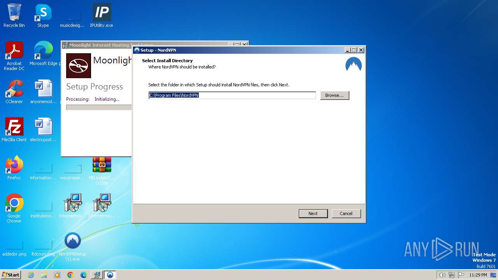The width and height of the screenshot is (498, 280).
Task: Click the Edge taskbar icon
Action: pos(84,275)
